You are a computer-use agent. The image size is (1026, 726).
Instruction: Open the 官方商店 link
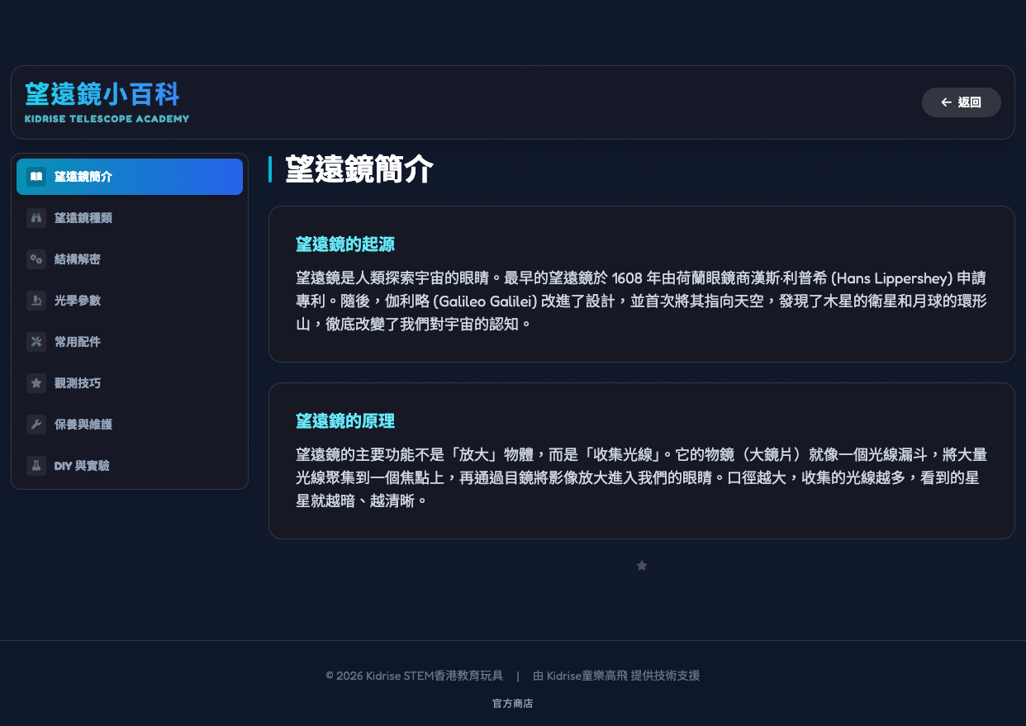[x=511, y=703]
